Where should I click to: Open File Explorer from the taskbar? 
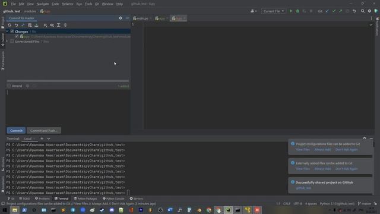point(15,210)
